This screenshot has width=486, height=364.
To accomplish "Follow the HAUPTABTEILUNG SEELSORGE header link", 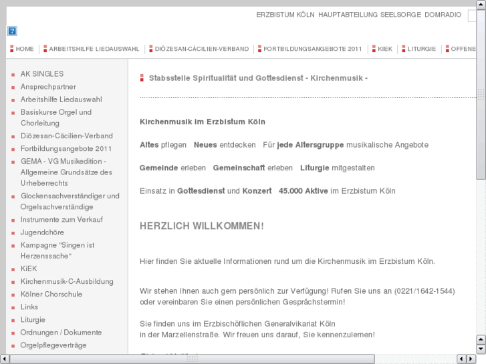I will point(370,15).
